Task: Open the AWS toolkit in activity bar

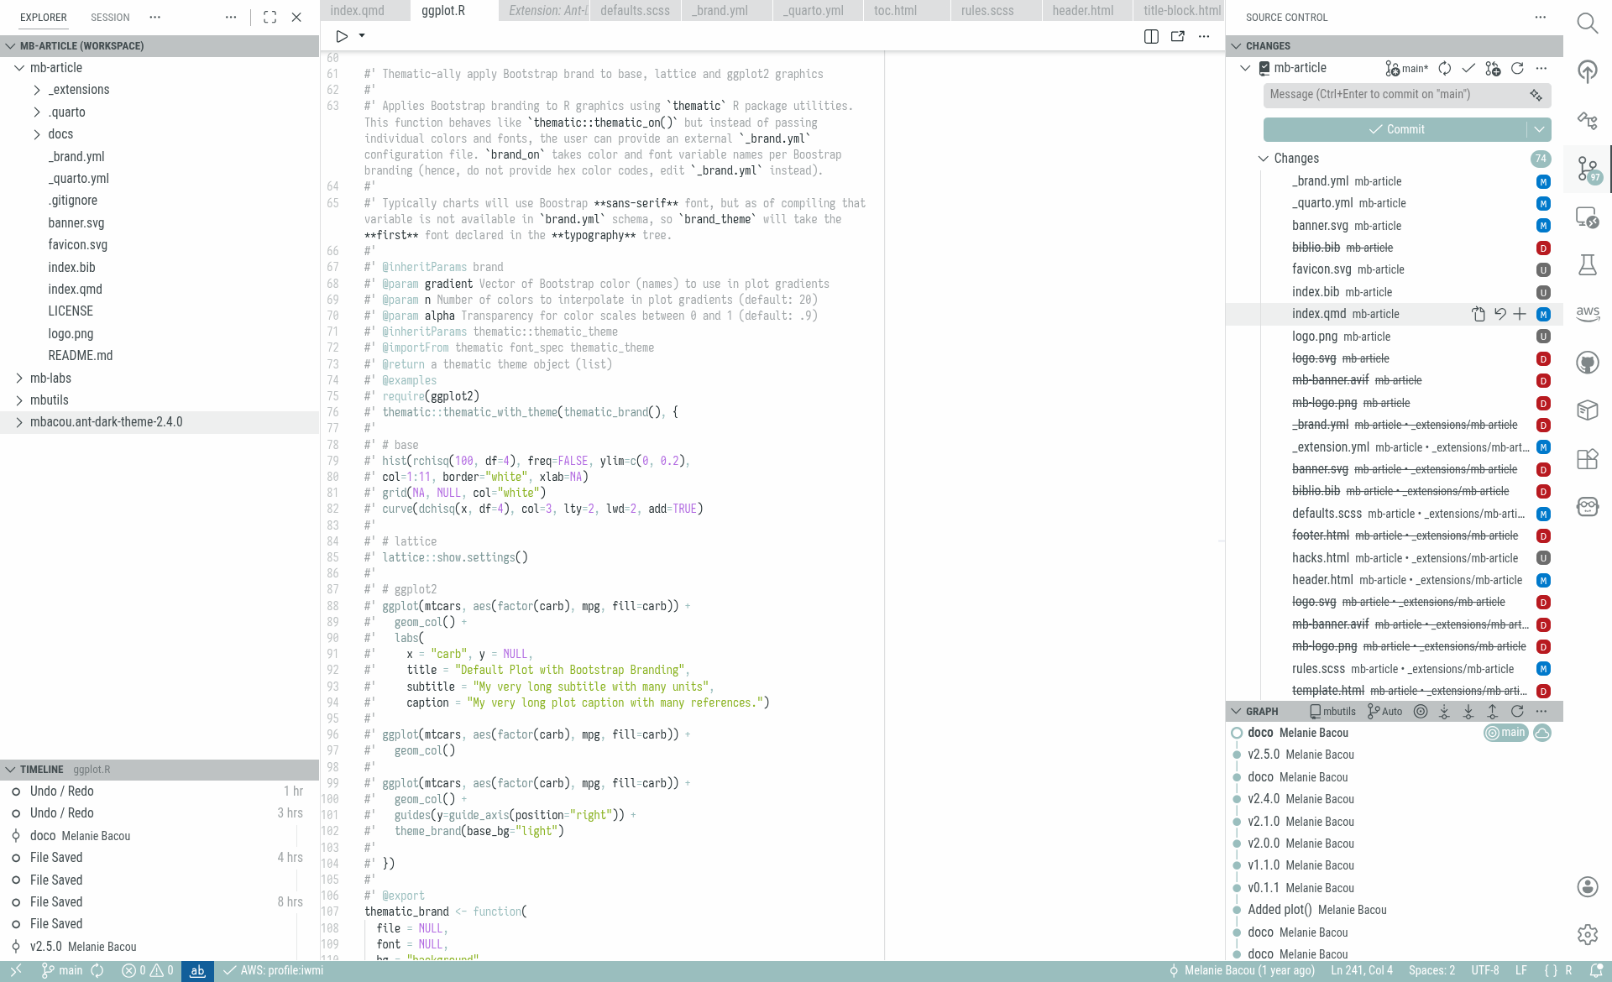Action: coord(1587,313)
